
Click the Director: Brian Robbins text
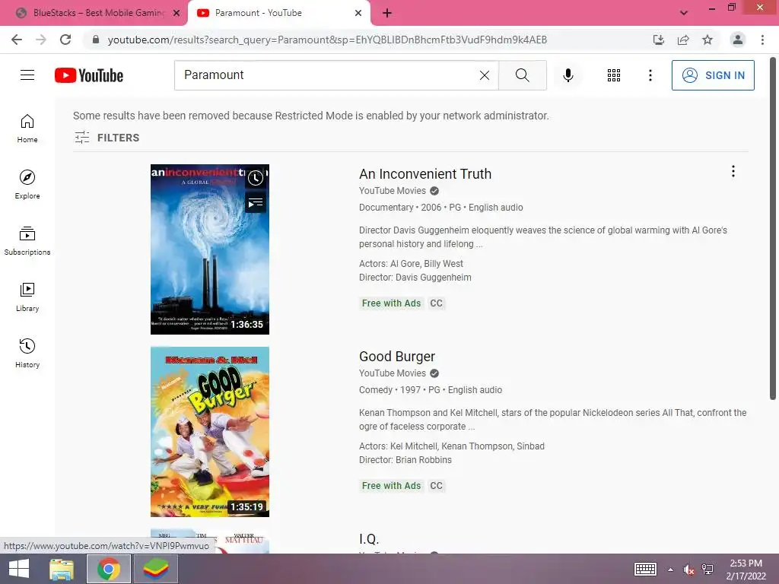[405, 460]
